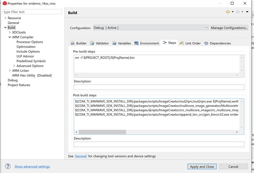Click the back navigation arrow icon
This screenshot has width=254, height=173.
pos(228,12)
